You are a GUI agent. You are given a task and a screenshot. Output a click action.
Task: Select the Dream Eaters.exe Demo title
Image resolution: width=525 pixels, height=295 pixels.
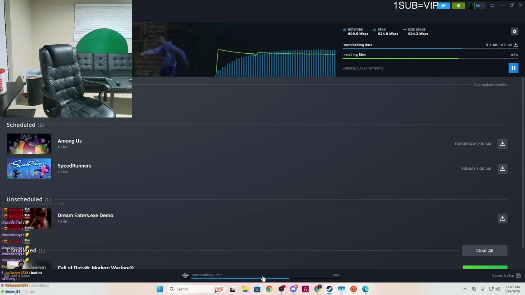coord(85,216)
